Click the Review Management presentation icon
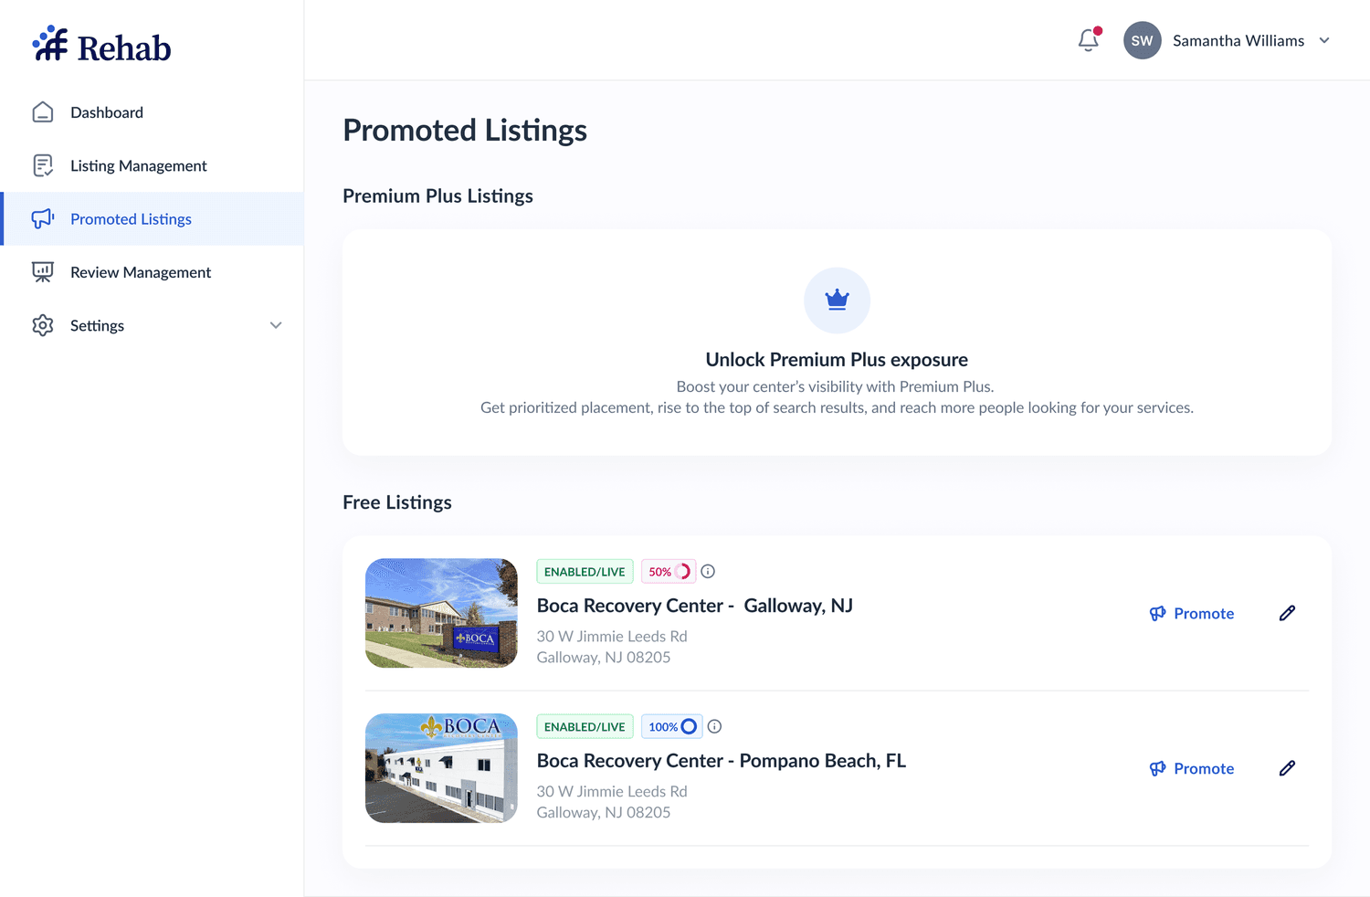 (43, 272)
